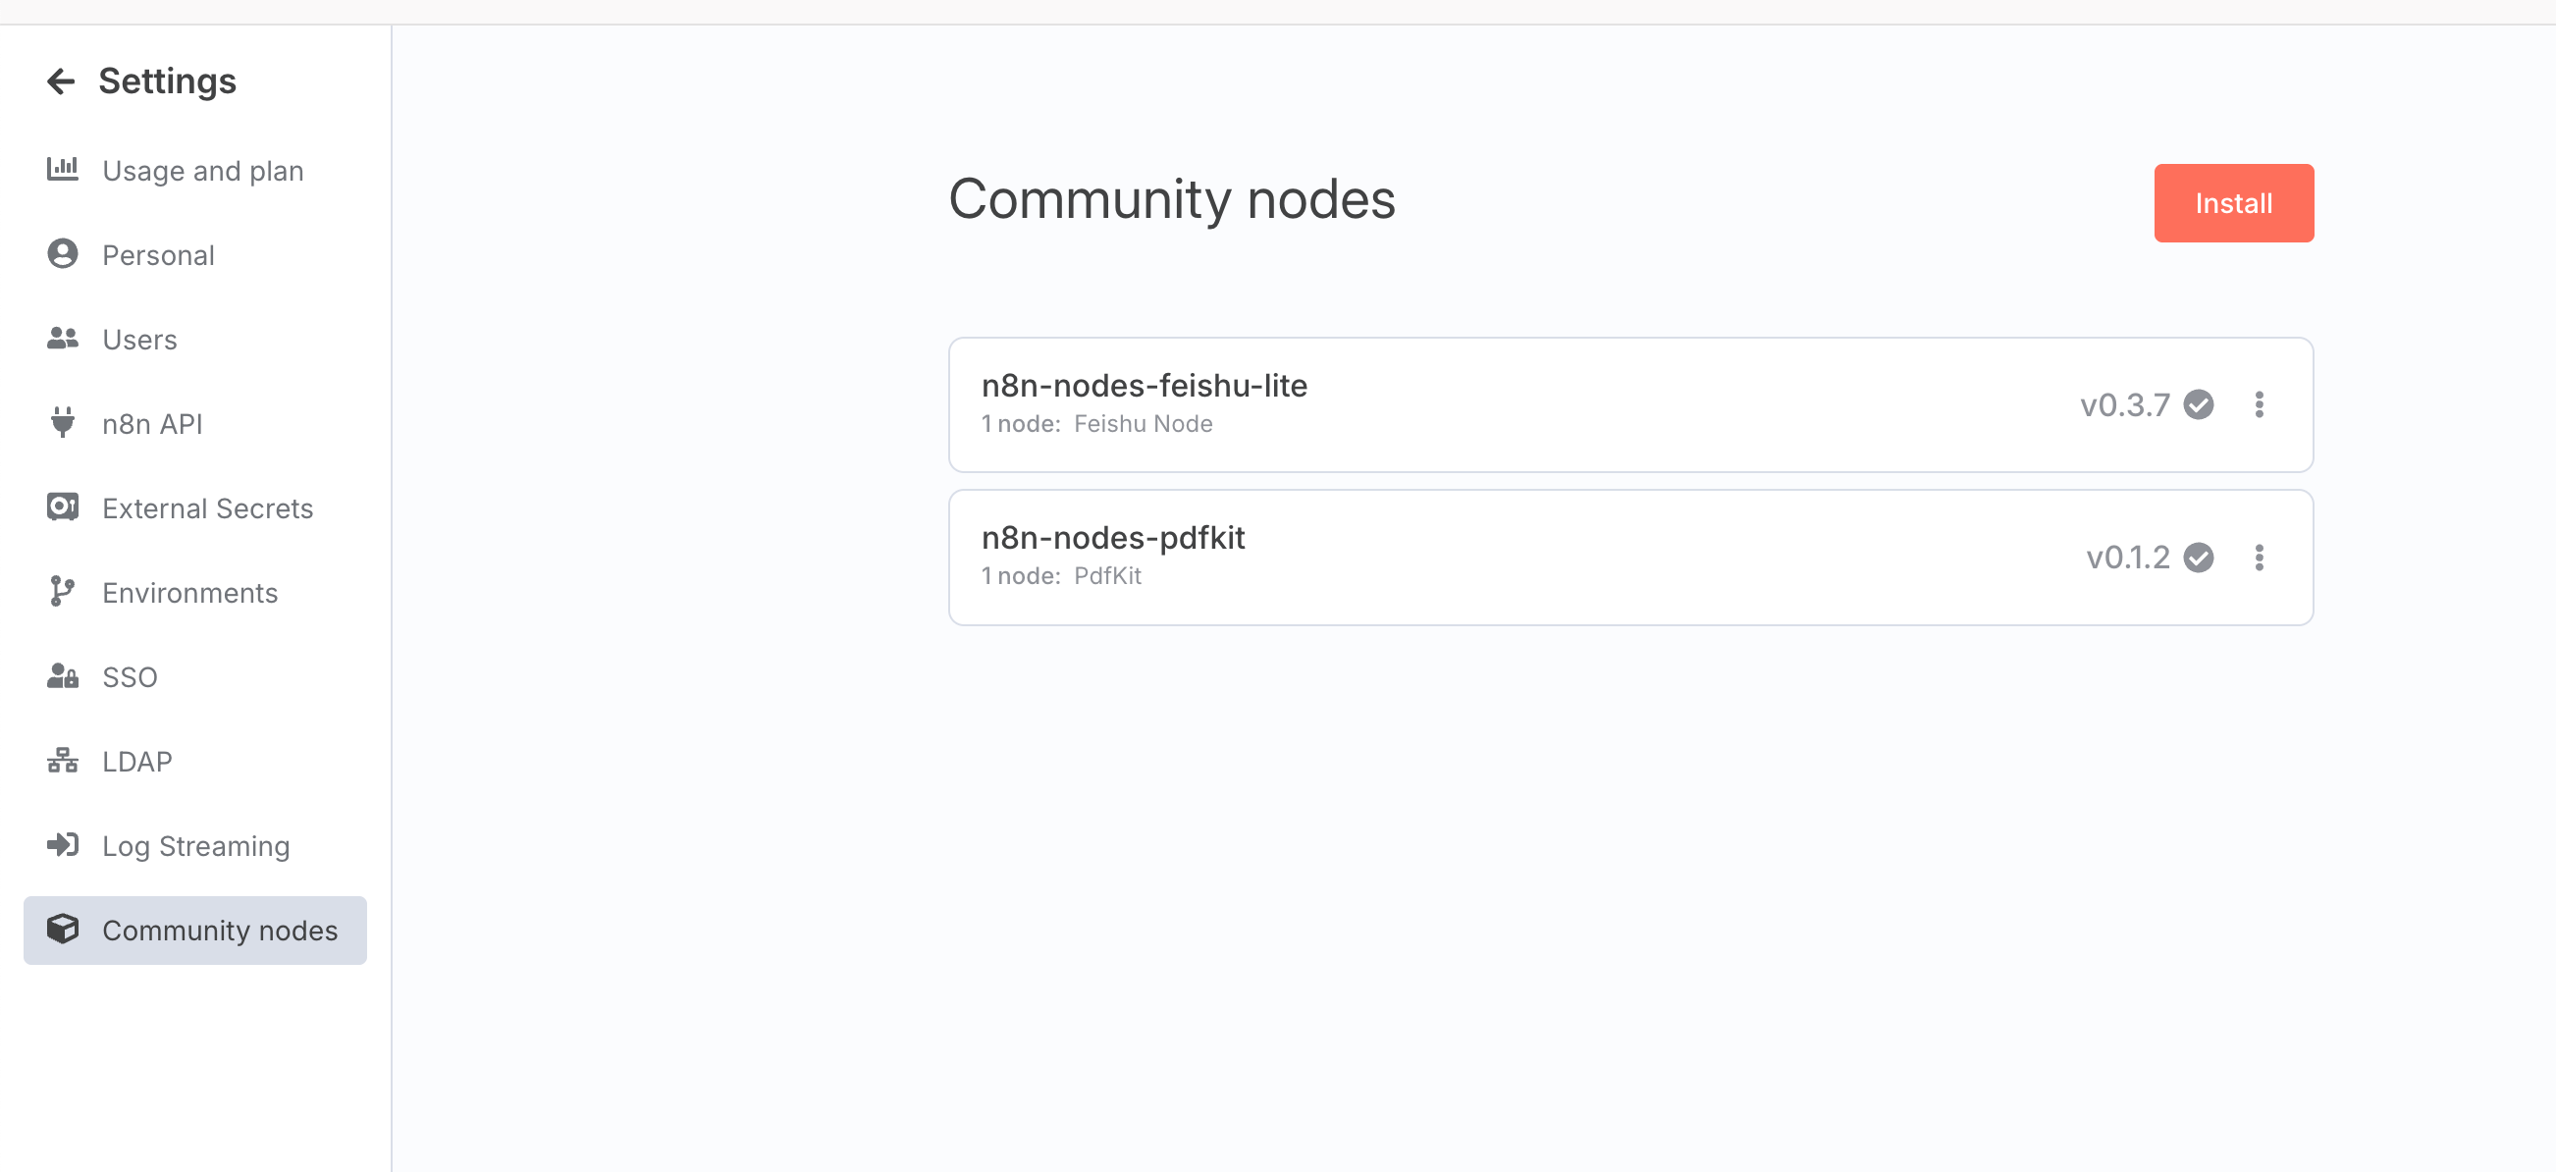The width and height of the screenshot is (2556, 1172).
Task: Click verified checkmark beside v0.3.7
Action: click(x=2198, y=404)
